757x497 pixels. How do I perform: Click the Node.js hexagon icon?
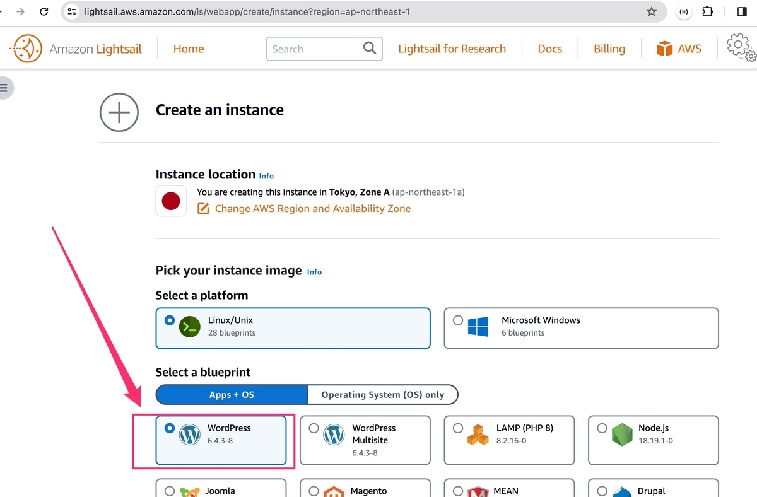pyautogui.click(x=622, y=435)
